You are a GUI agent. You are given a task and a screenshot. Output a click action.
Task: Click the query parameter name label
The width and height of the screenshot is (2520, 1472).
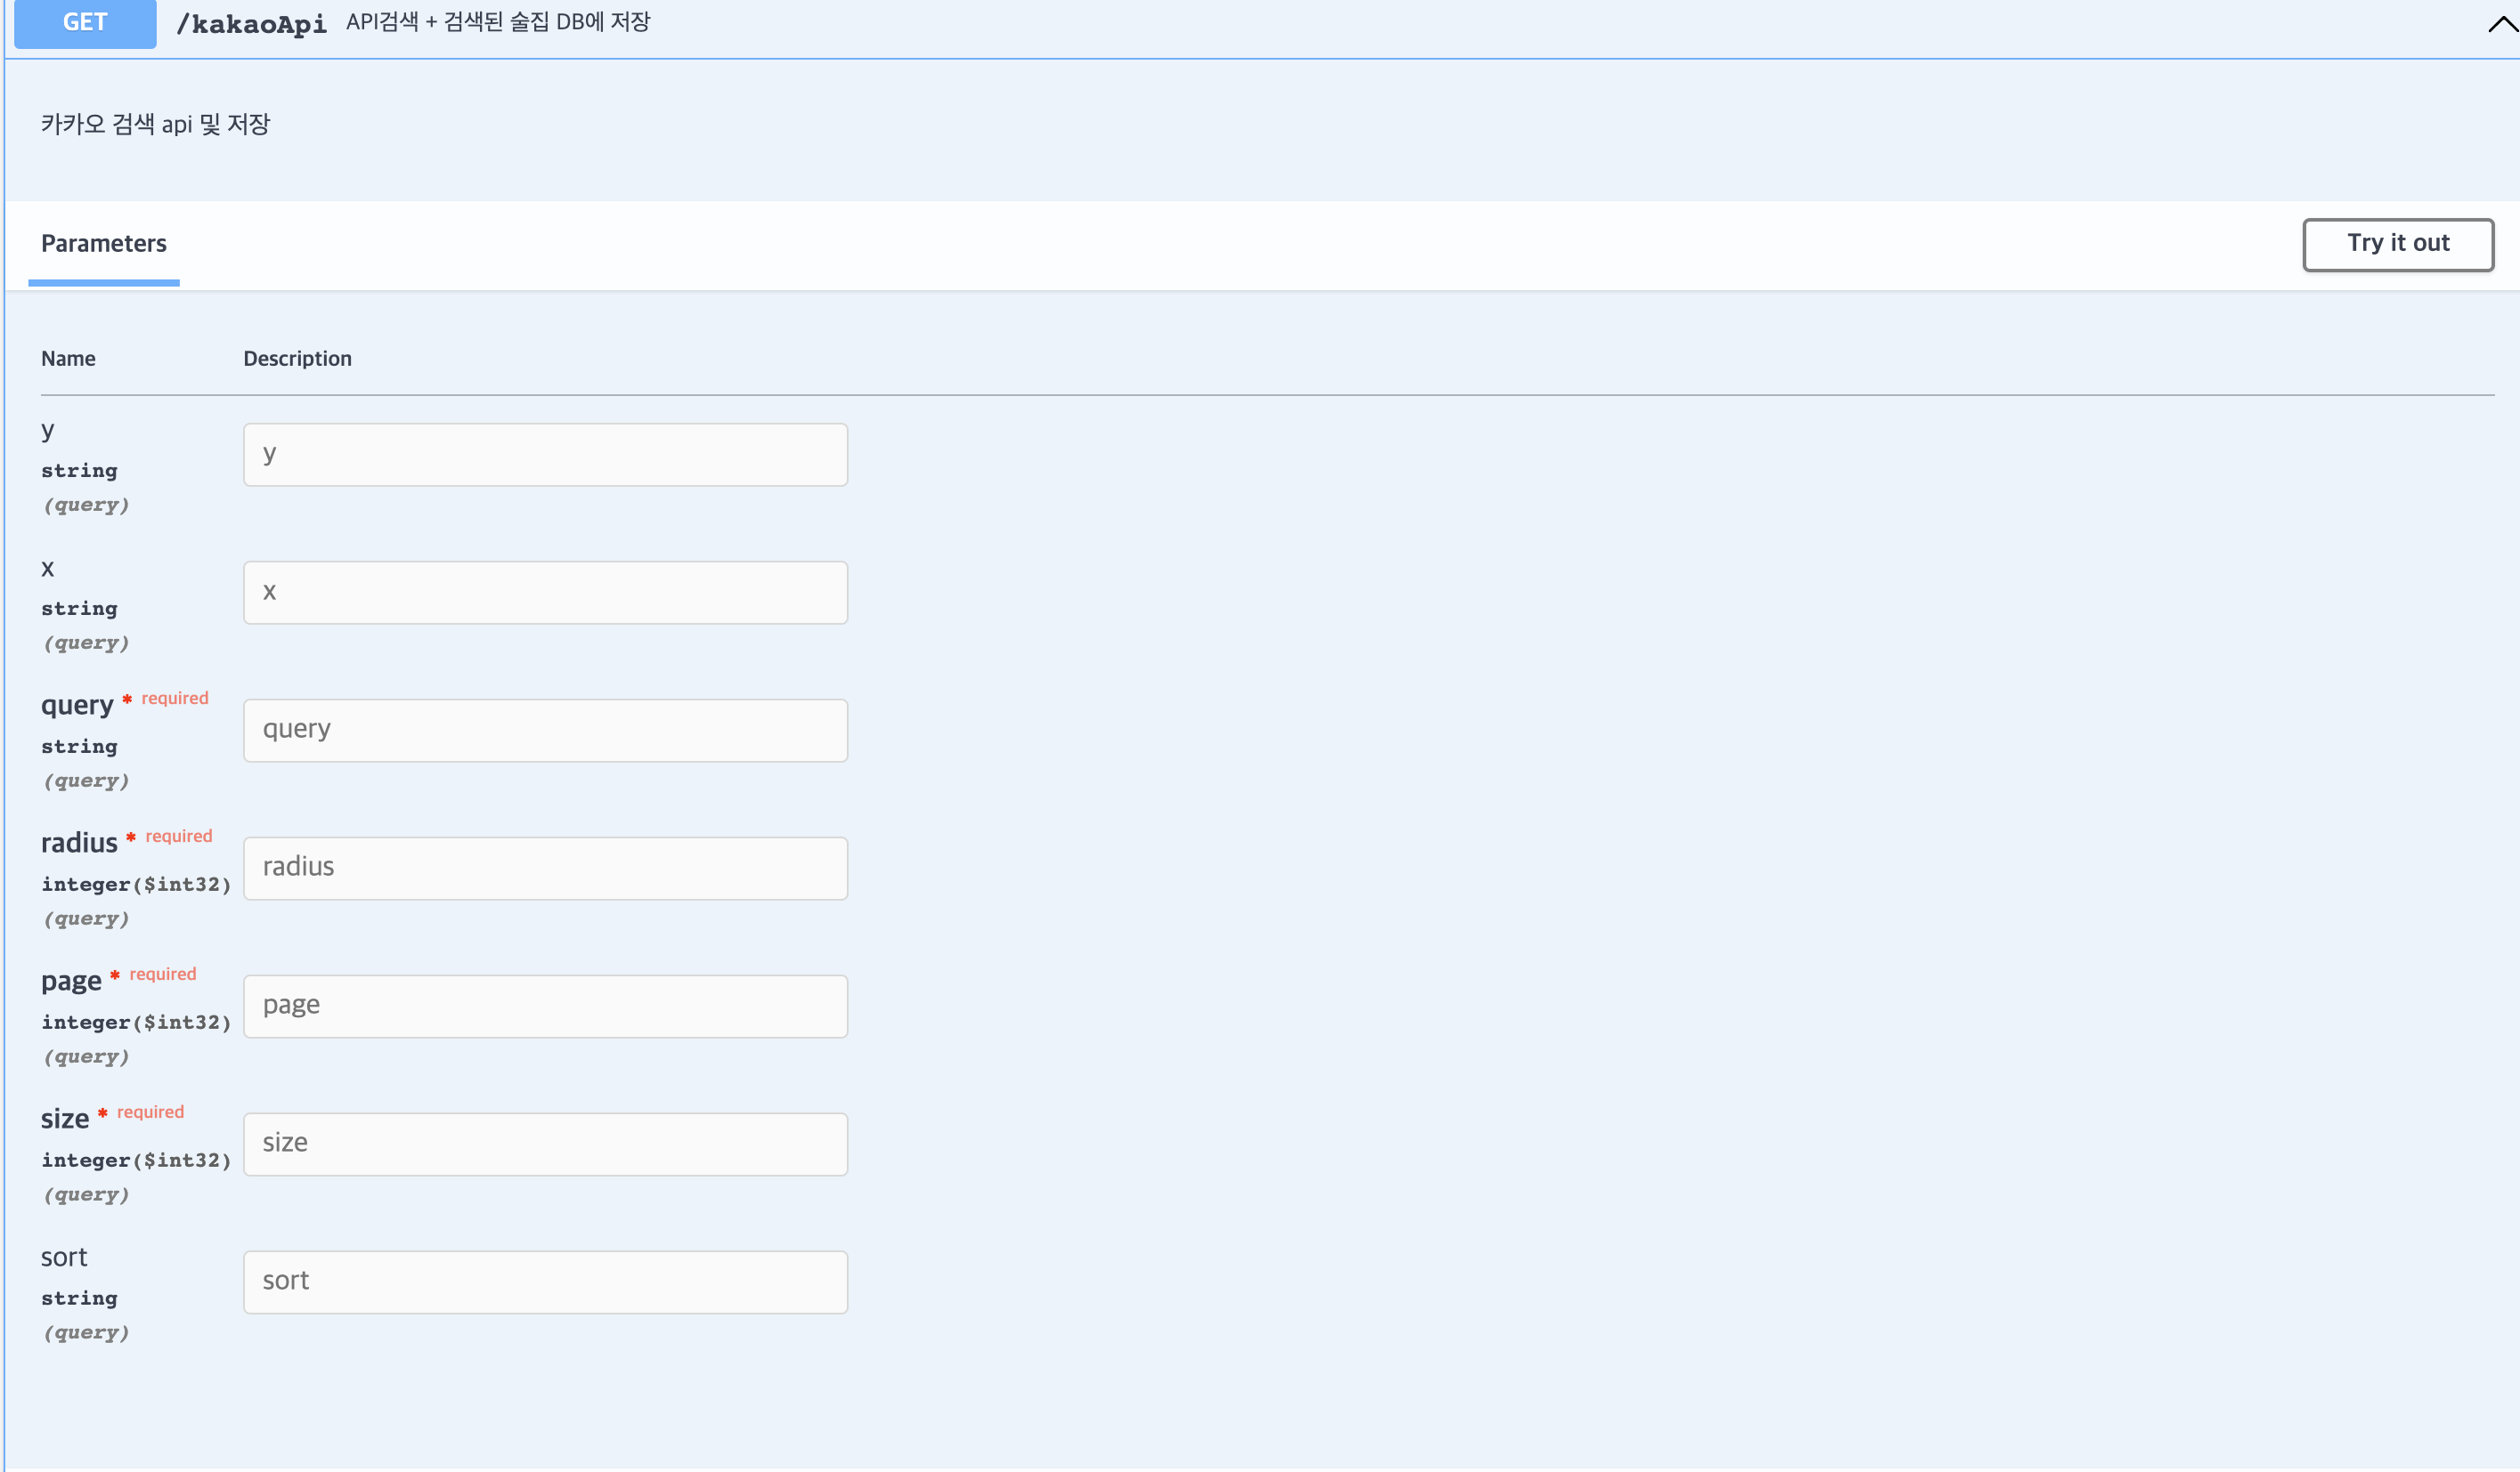pos(77,706)
